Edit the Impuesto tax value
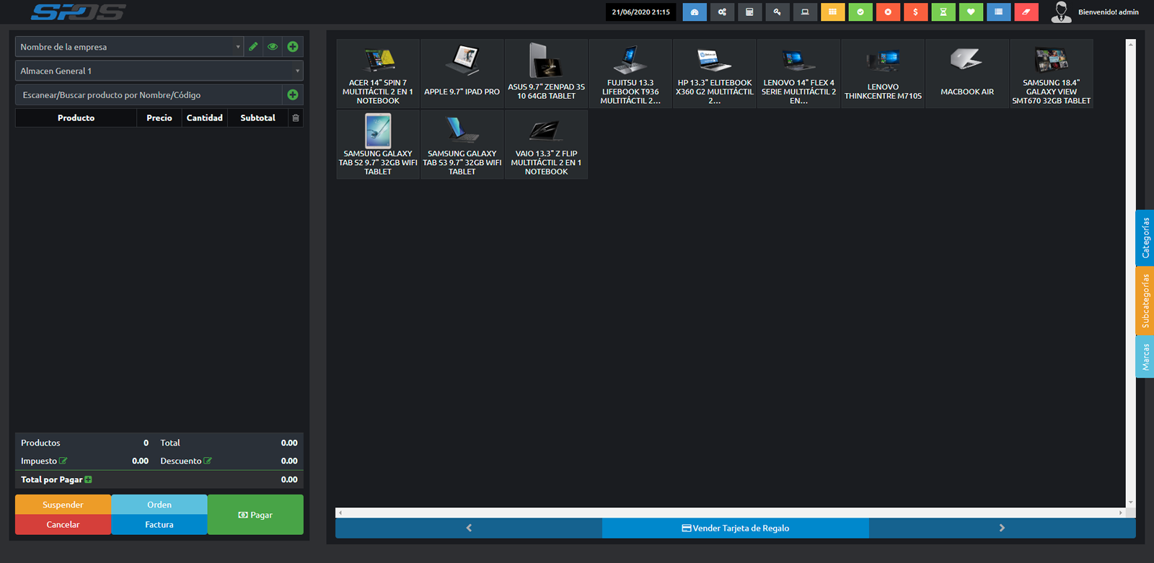The height and width of the screenshot is (563, 1154). 63,461
